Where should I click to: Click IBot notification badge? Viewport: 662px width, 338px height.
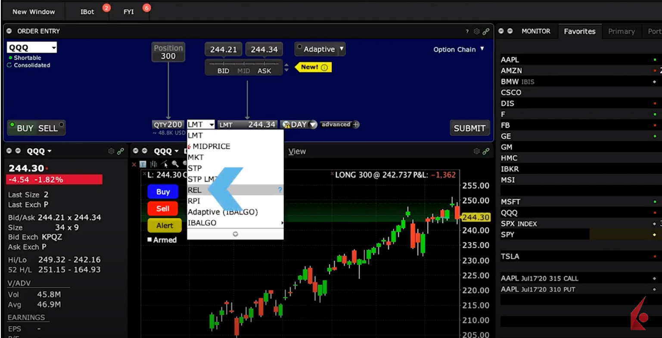tap(106, 8)
